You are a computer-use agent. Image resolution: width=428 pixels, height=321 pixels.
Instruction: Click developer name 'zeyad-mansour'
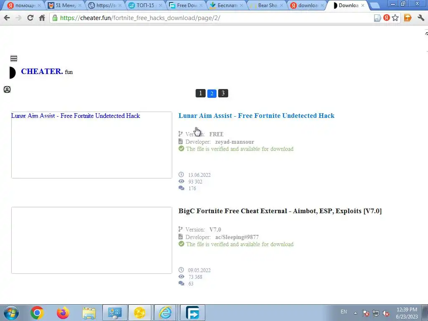pos(234,142)
